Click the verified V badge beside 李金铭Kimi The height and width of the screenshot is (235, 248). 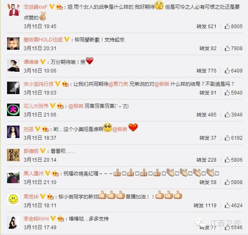(53, 218)
